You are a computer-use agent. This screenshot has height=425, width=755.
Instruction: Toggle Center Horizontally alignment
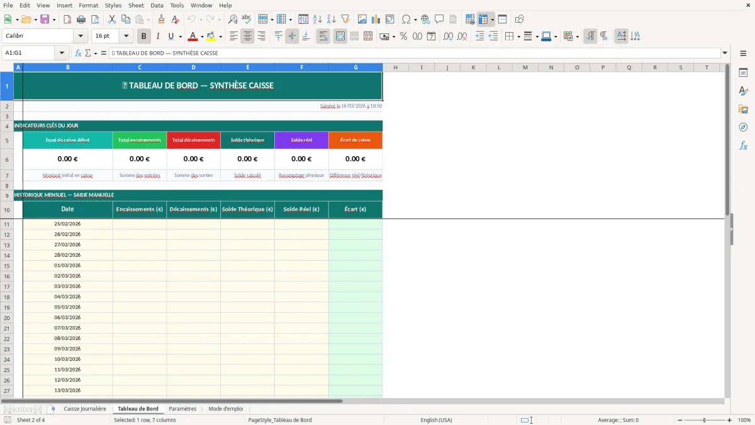click(247, 37)
